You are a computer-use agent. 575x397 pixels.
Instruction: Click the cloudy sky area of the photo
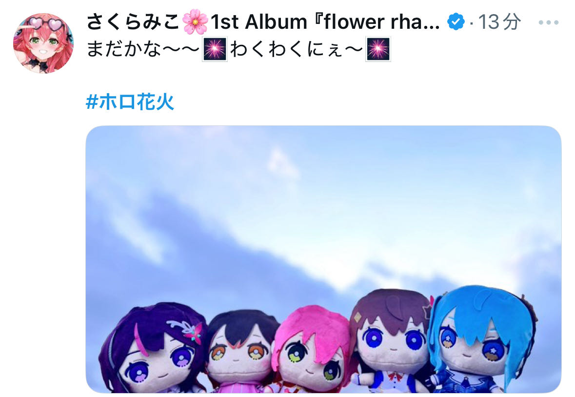pyautogui.click(x=323, y=205)
